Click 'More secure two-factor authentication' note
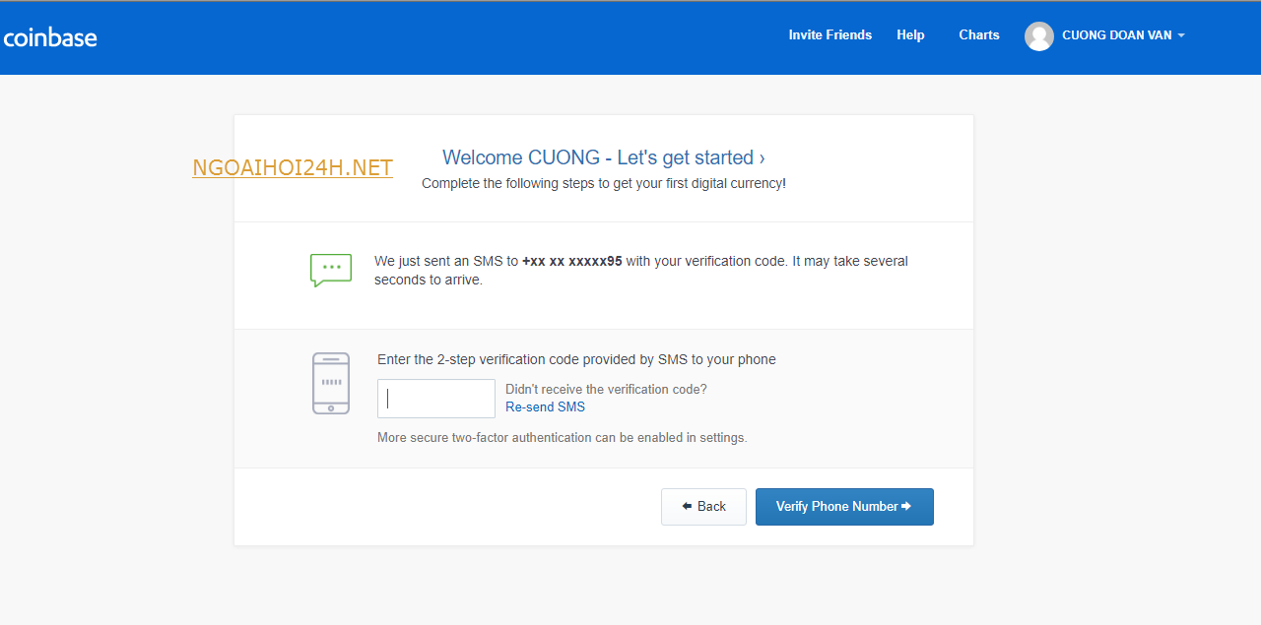The height and width of the screenshot is (625, 1261). click(x=563, y=437)
